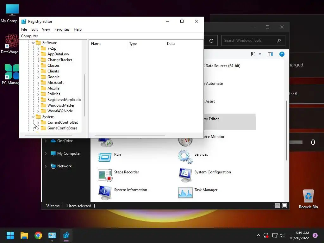
Task: Open the Windows Start menu
Action: click(10, 235)
